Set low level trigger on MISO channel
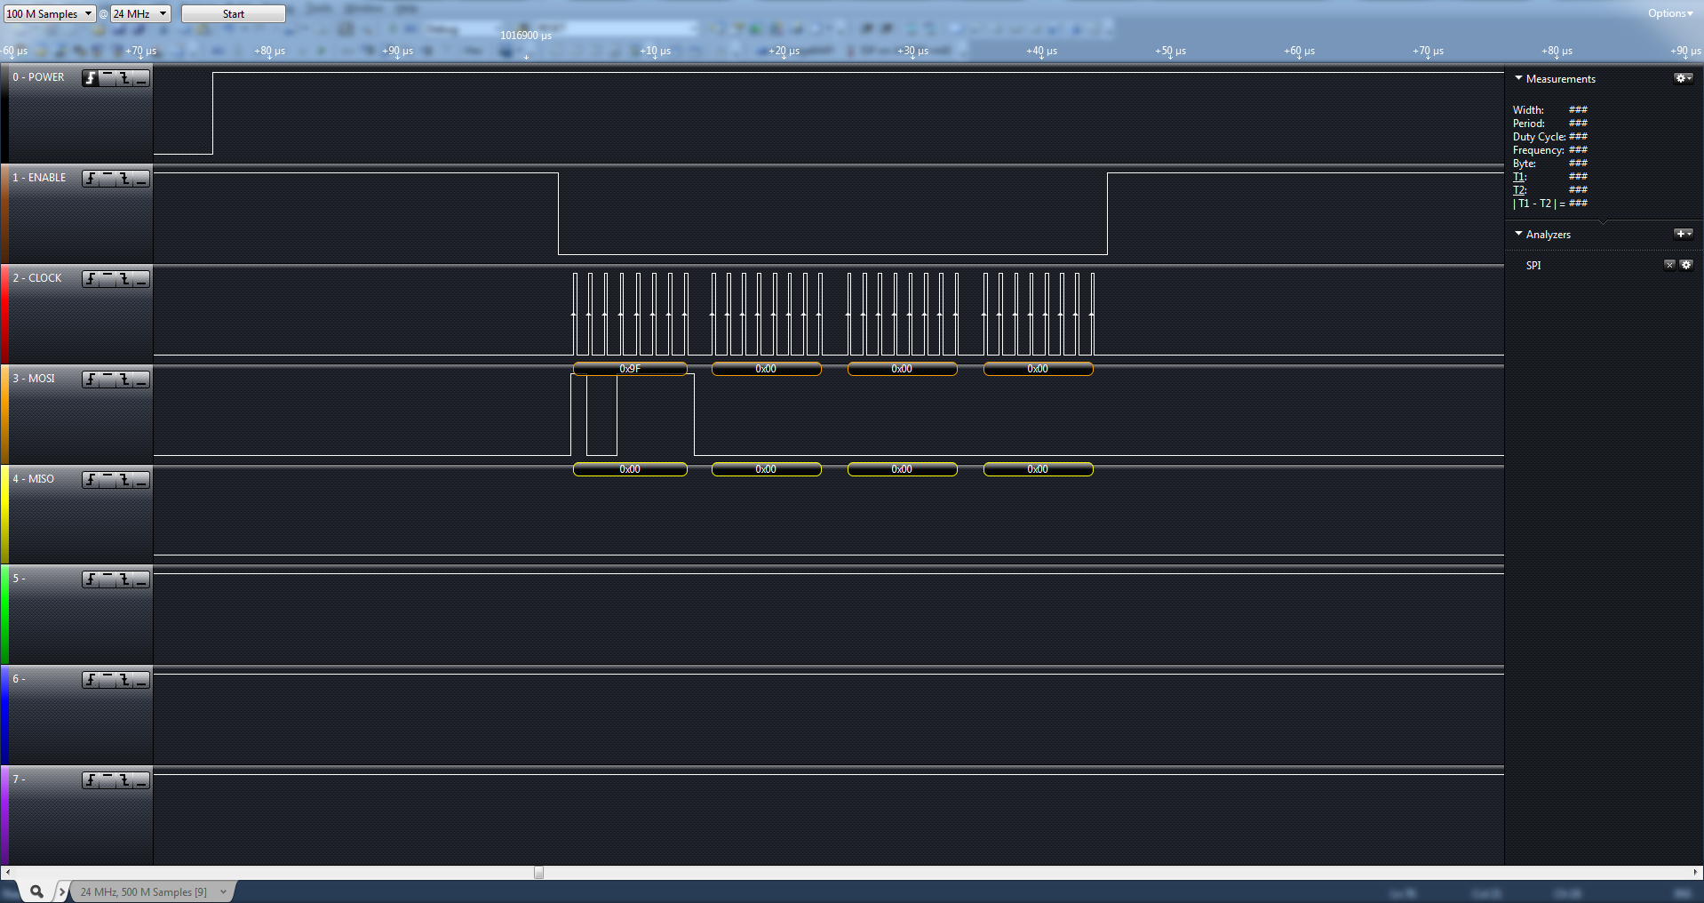This screenshot has width=1704, height=903. tap(141, 480)
